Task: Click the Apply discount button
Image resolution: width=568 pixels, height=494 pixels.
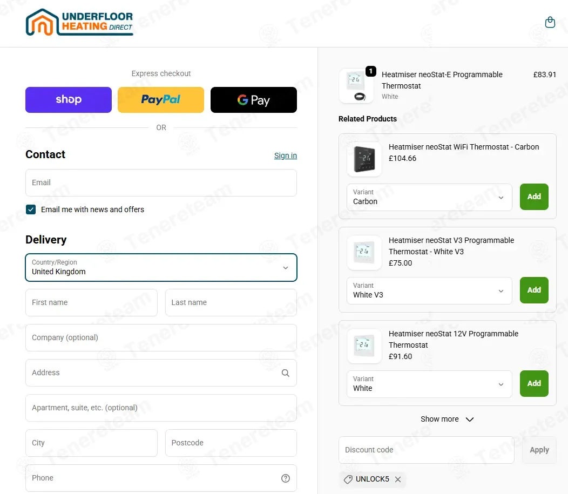Action: pyautogui.click(x=539, y=450)
